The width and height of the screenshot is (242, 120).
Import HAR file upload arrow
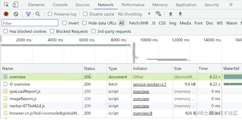(170, 14)
